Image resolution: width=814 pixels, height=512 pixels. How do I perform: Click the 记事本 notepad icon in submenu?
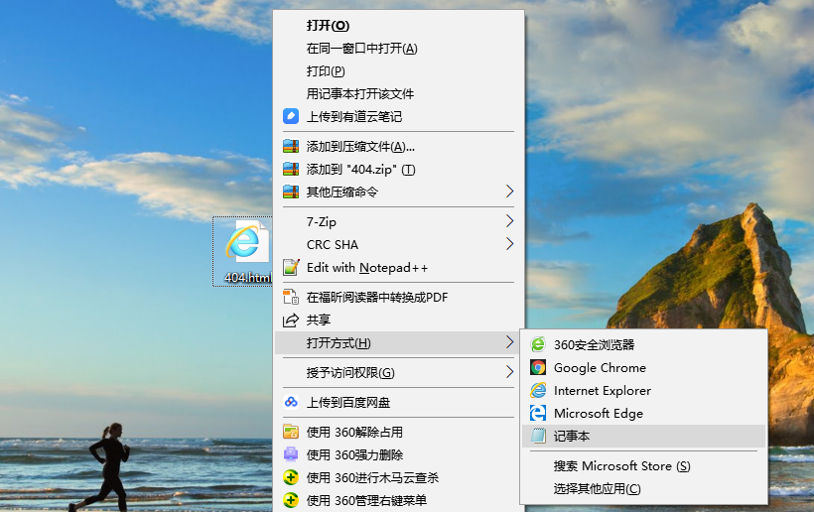[538, 436]
